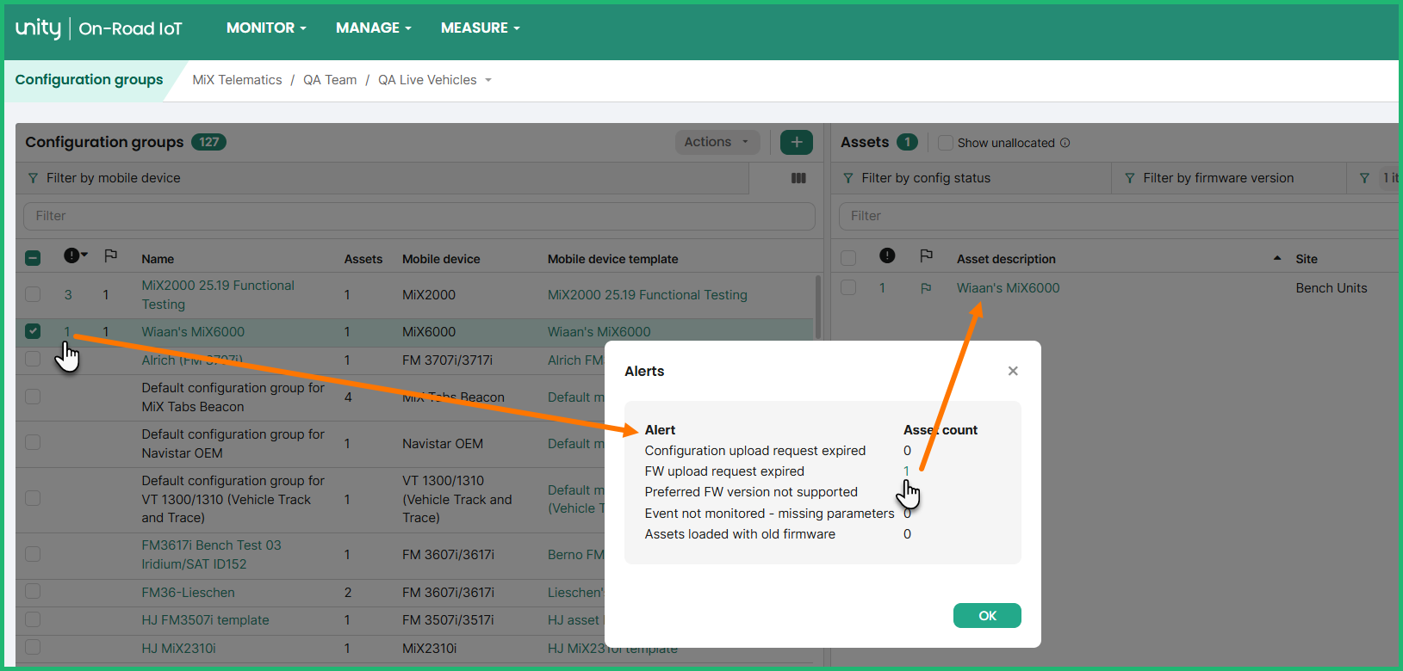Image resolution: width=1403 pixels, height=671 pixels.
Task: Open the Actions dropdown
Action: click(x=717, y=142)
